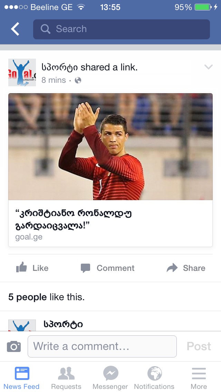The width and height of the screenshot is (221, 392).
Task: Click the Comment speech bubble icon
Action: [85, 268]
